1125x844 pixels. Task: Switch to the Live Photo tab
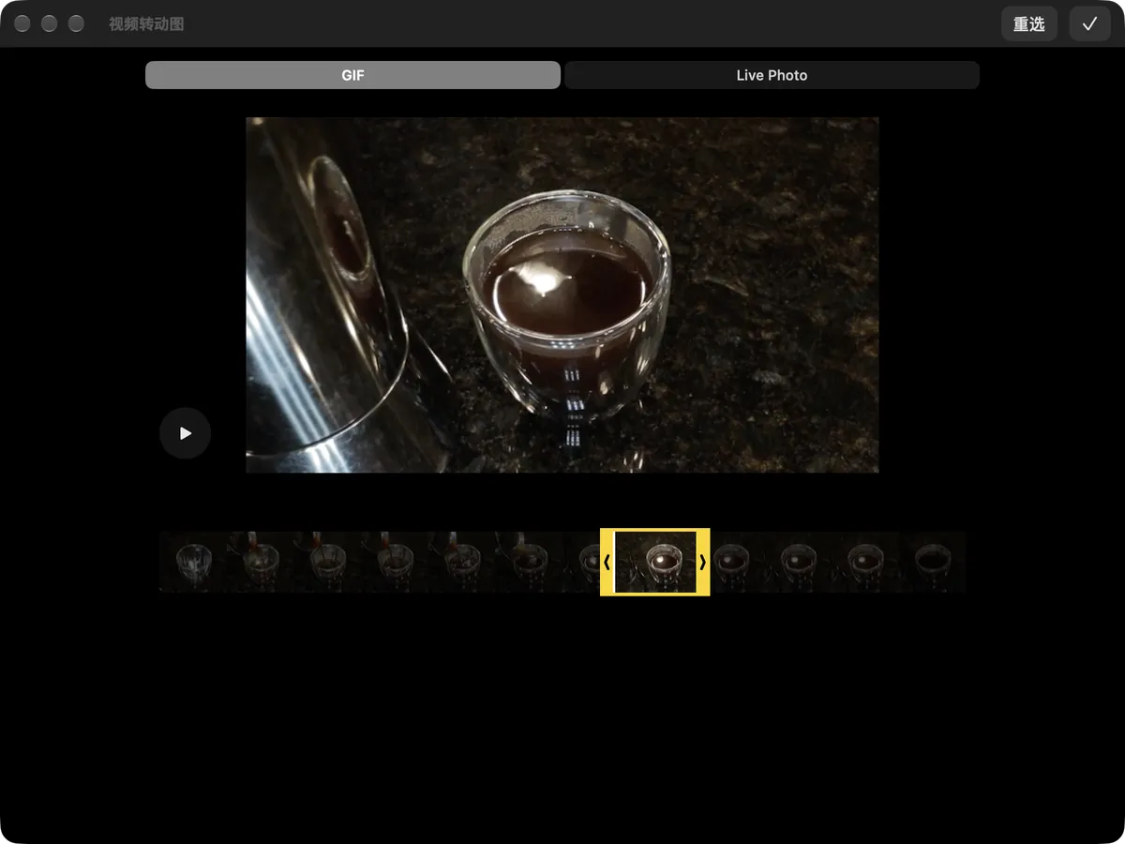772,75
